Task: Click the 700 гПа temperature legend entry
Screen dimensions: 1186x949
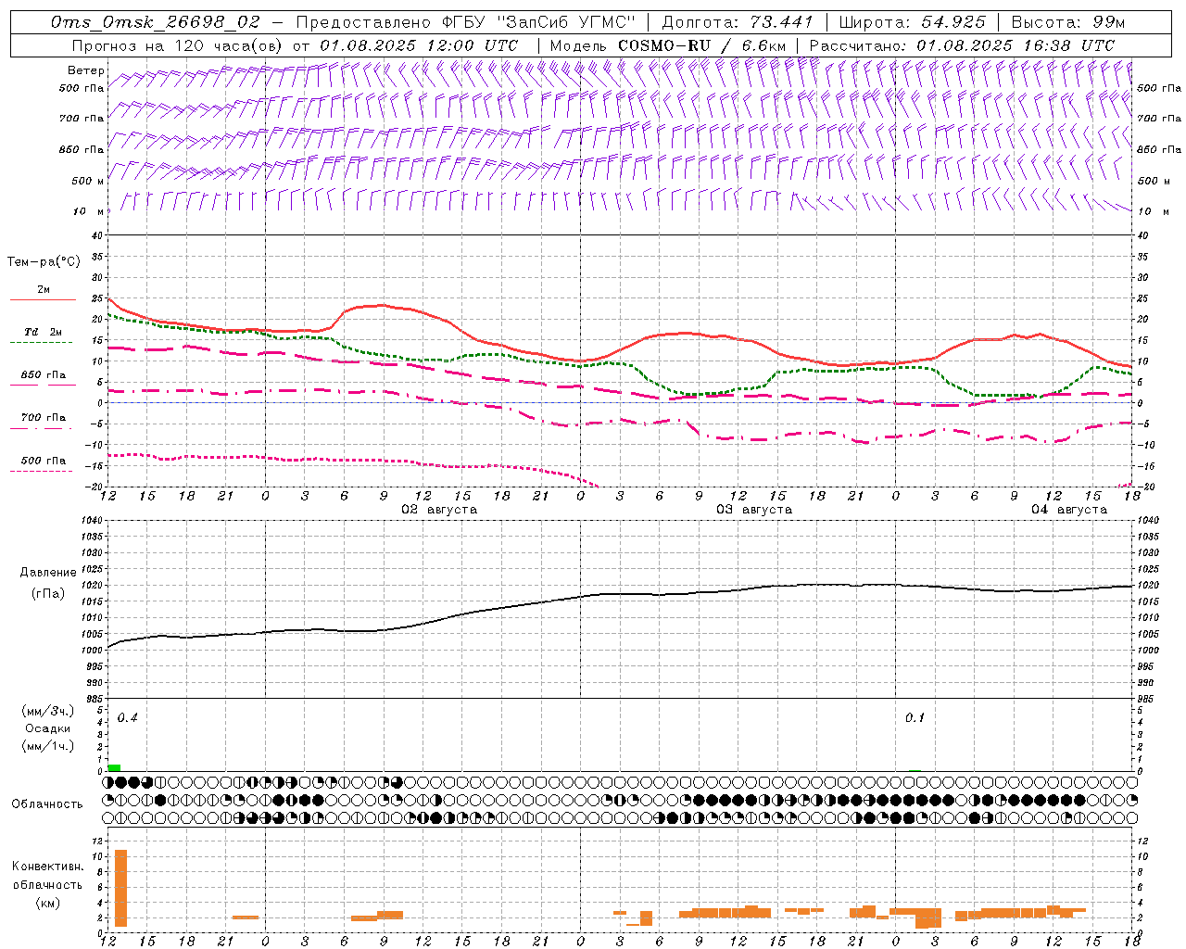Action: point(44,418)
